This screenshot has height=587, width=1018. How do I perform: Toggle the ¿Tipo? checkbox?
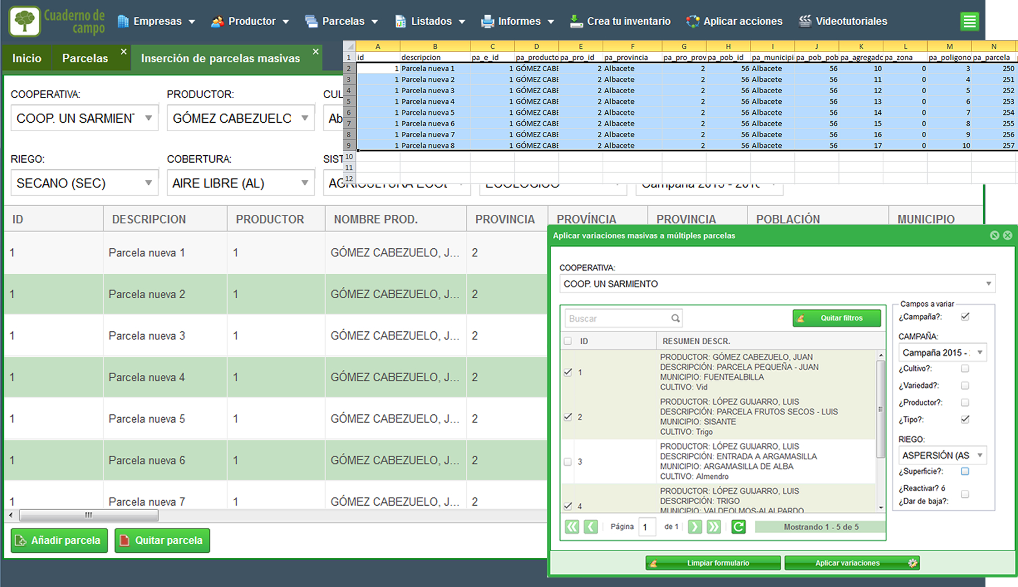(965, 419)
